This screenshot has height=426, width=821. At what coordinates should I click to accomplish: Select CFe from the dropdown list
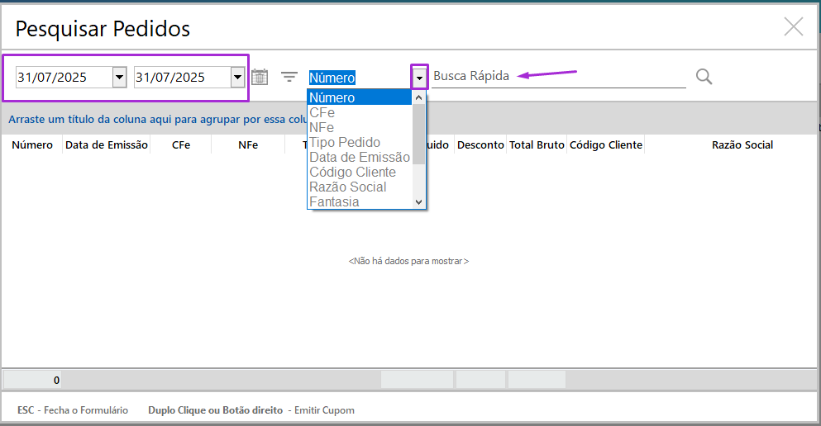point(322,112)
